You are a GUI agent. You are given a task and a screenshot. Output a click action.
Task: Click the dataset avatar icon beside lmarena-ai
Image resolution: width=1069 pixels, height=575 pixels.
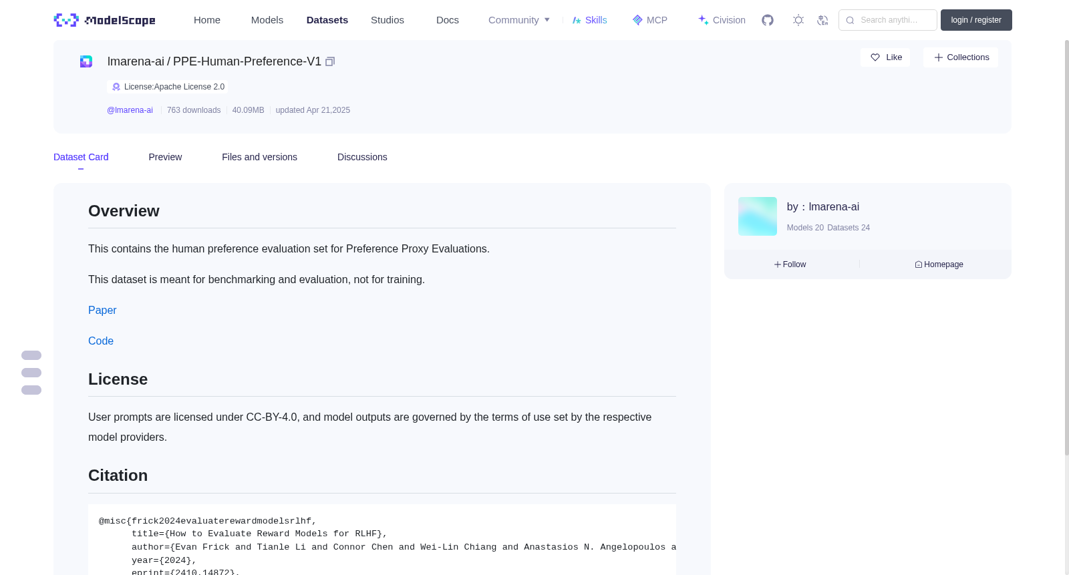point(86,61)
